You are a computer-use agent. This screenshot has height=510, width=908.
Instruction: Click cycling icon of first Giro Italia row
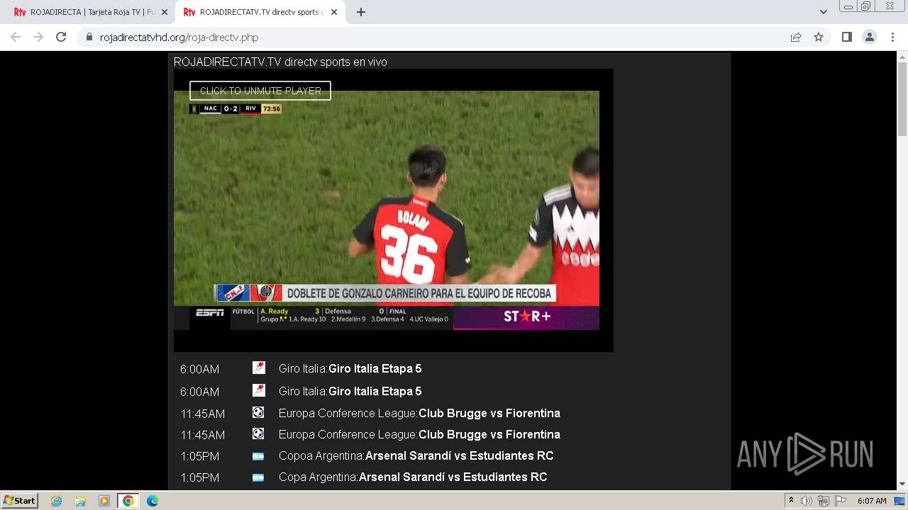pos(259,368)
